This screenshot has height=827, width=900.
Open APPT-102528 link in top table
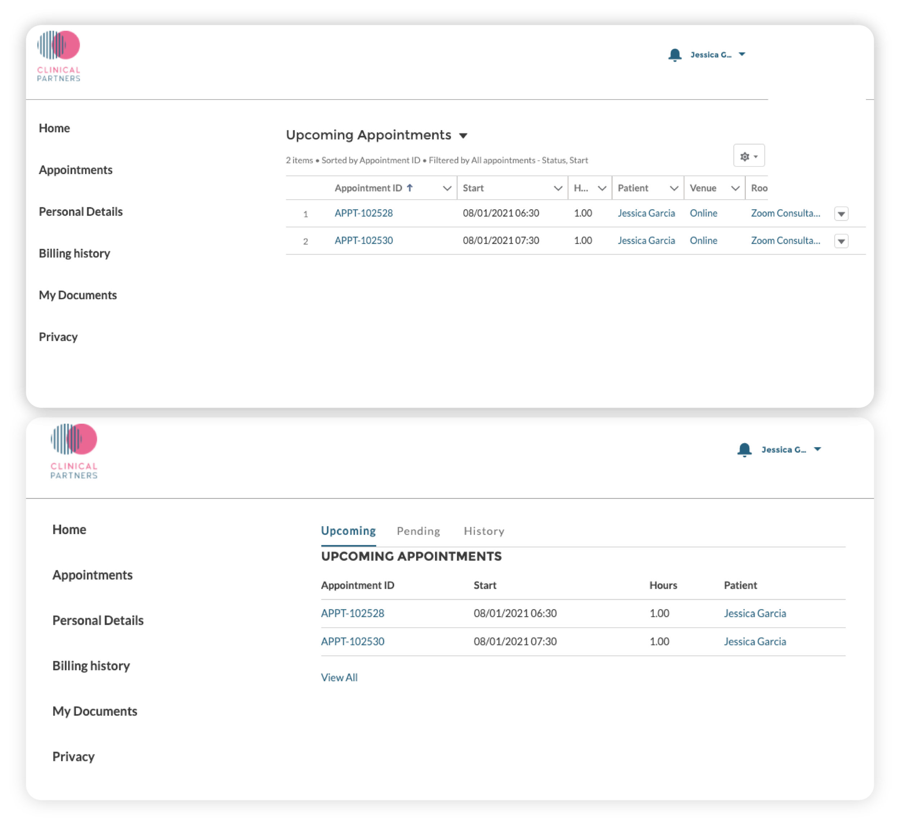(364, 213)
